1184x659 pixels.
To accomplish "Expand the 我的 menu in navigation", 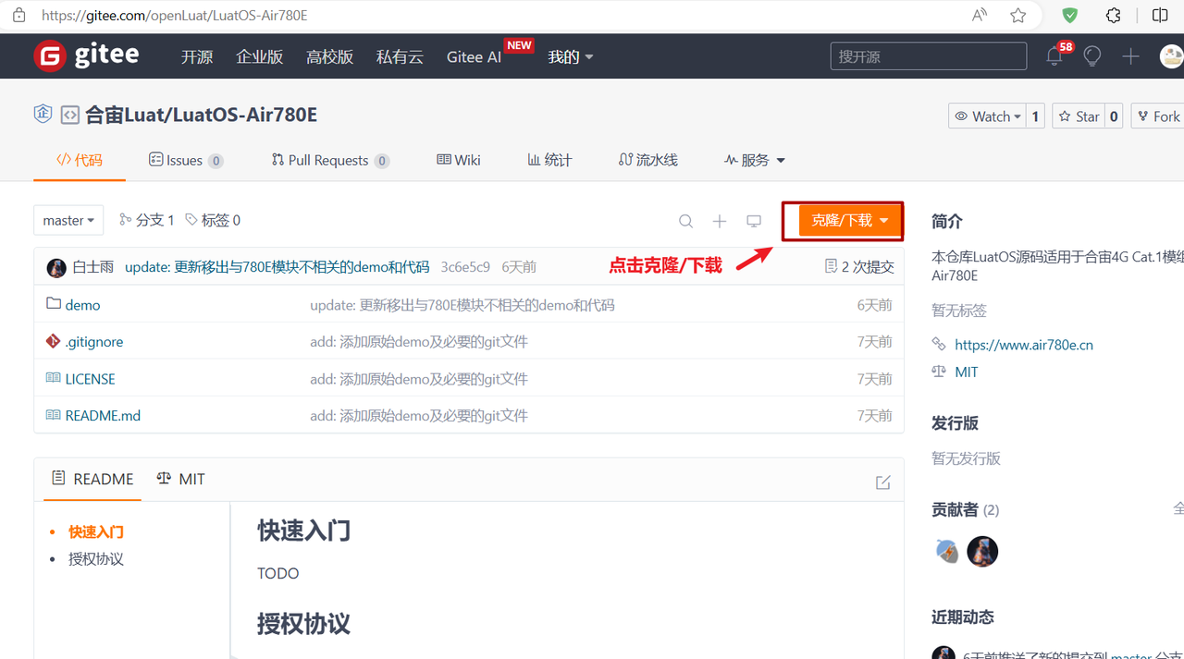I will pyautogui.click(x=571, y=56).
